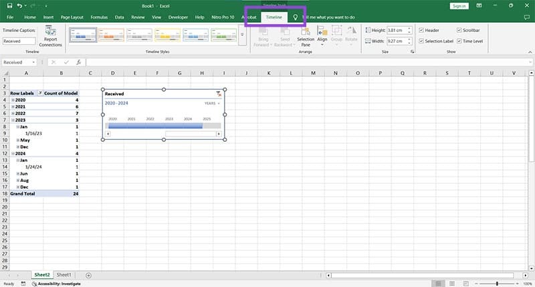
Task: Click the Undo arrow icon
Action: pos(19,5)
